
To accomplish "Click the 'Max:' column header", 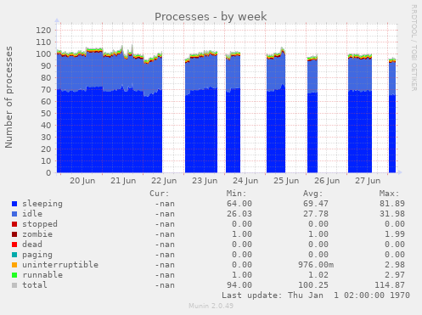I will 389,194.
